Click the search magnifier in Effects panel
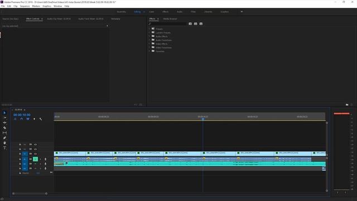Screen dimensions: 357x201 (x=150, y=23)
